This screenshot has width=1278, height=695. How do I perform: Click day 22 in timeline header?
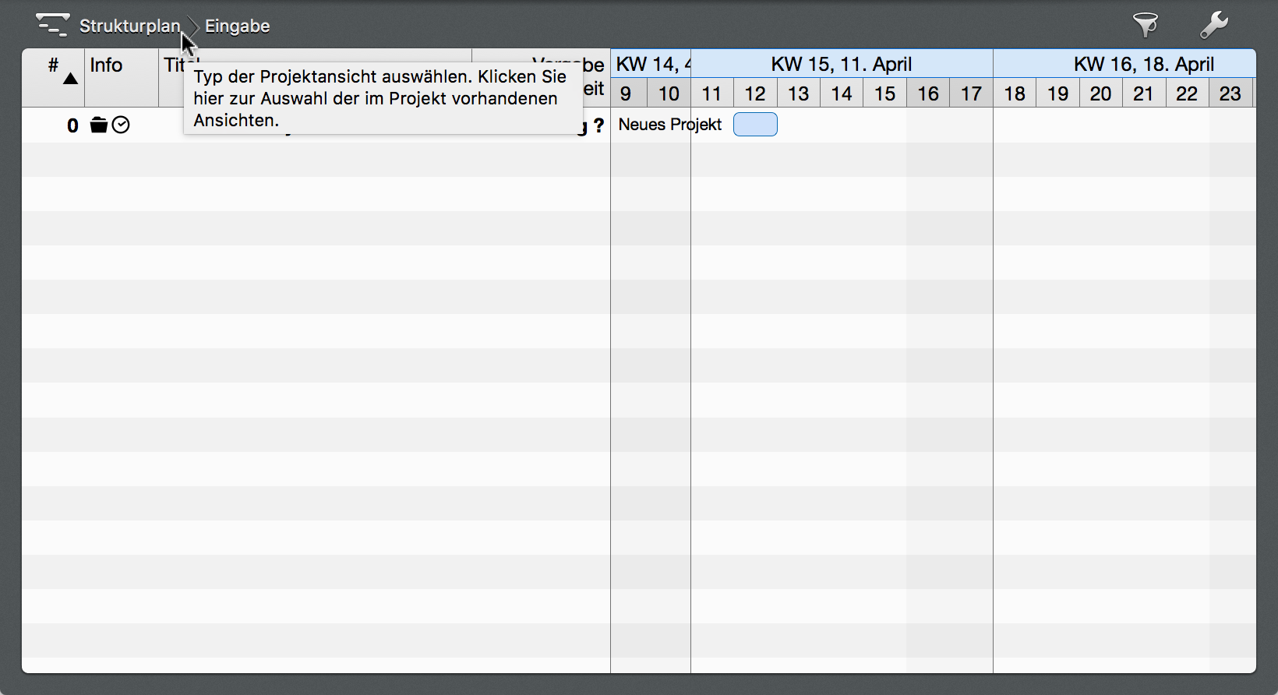click(x=1187, y=93)
